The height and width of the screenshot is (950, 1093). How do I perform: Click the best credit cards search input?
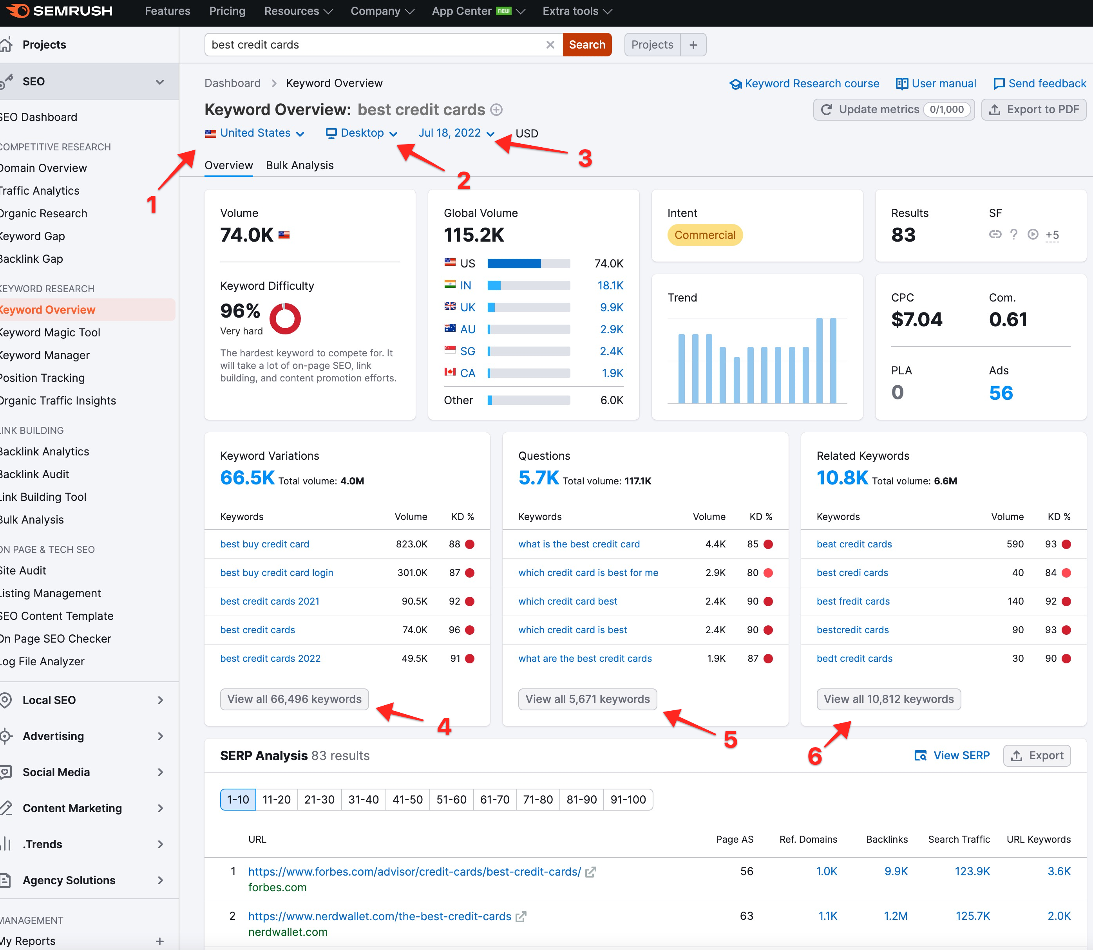371,45
